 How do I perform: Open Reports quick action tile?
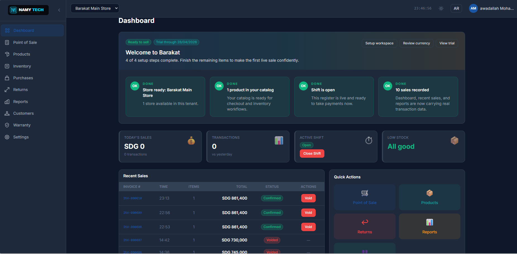[430, 226]
